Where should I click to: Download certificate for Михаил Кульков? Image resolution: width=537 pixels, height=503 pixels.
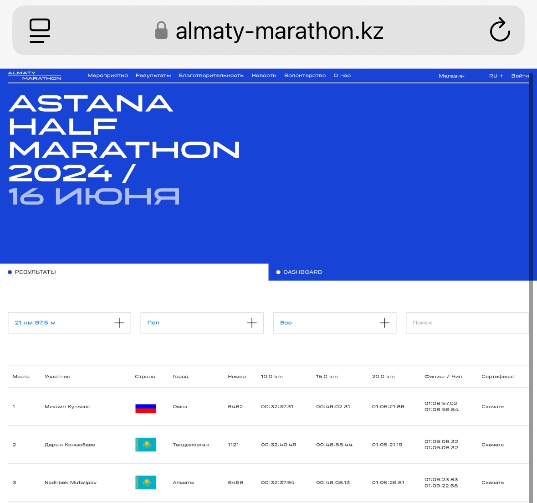point(493,407)
